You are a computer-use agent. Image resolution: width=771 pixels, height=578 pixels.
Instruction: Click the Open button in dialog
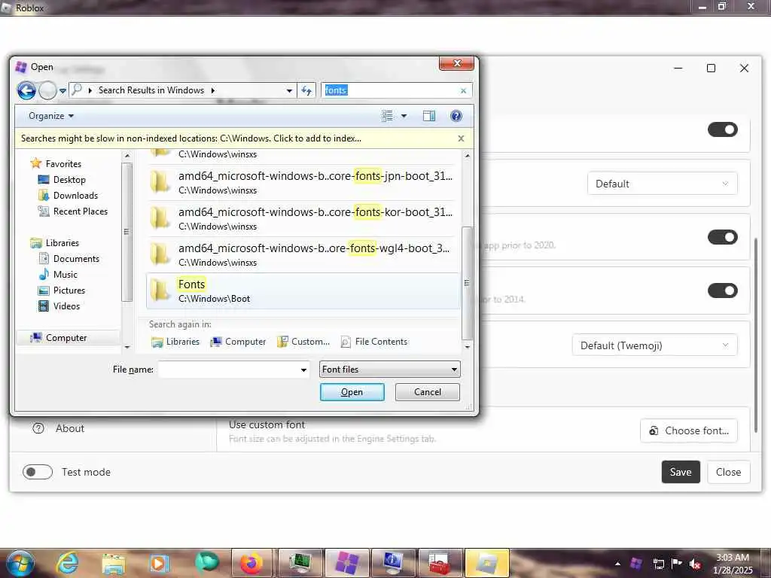point(352,391)
